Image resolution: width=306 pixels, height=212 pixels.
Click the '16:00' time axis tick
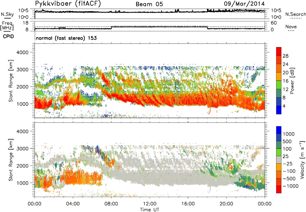pyautogui.click(x=188, y=204)
